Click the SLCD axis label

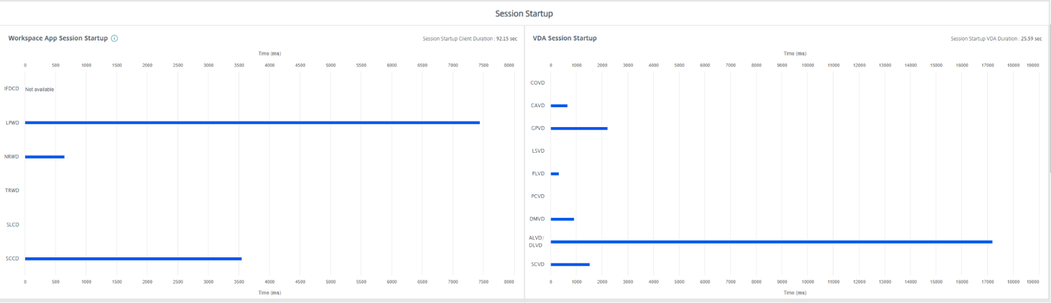13,225
